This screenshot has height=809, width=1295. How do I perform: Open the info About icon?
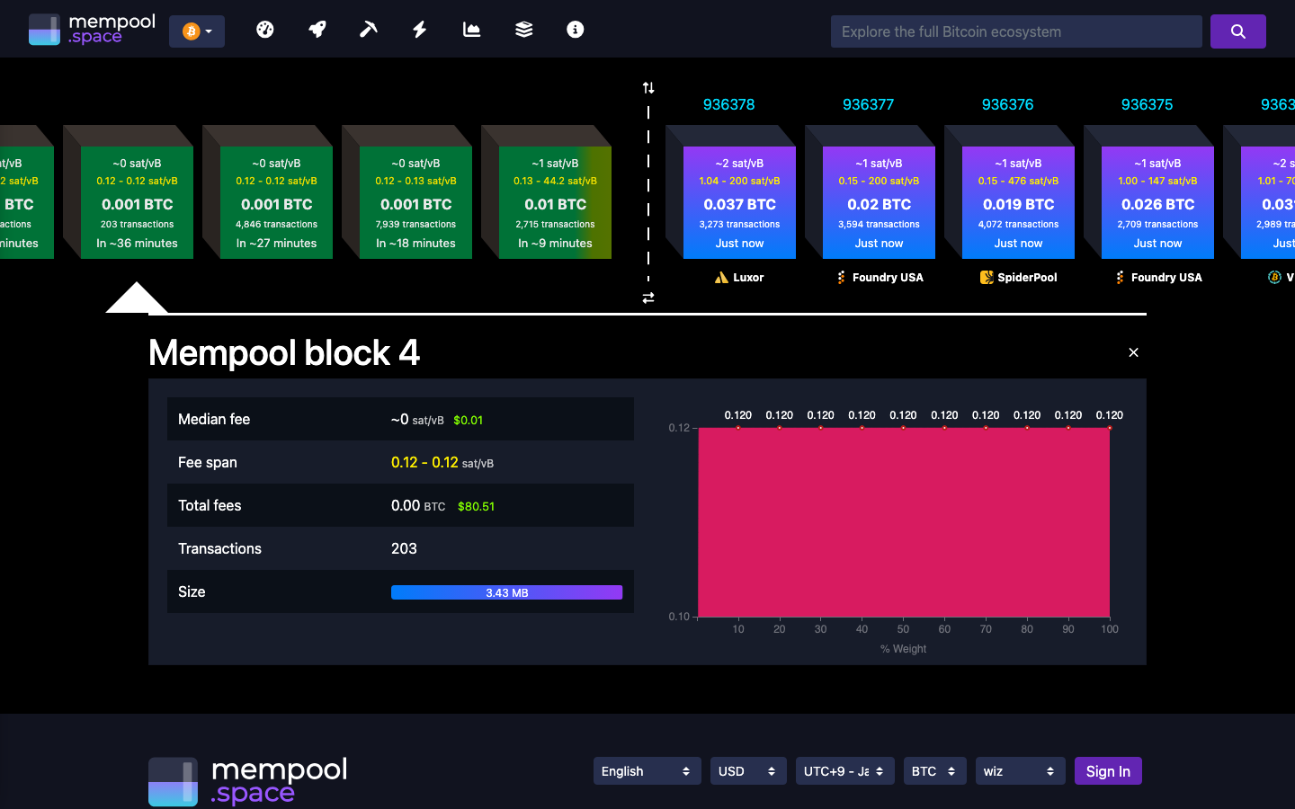(575, 29)
